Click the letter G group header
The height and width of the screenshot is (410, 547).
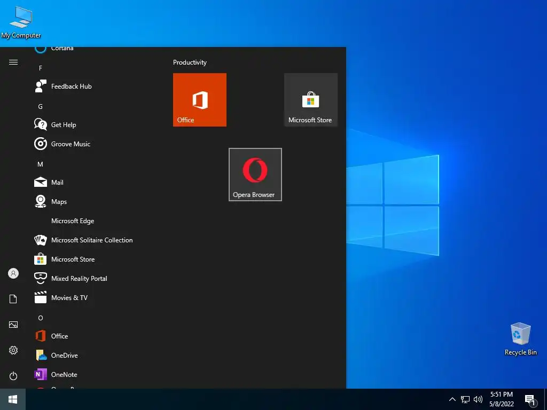point(41,107)
